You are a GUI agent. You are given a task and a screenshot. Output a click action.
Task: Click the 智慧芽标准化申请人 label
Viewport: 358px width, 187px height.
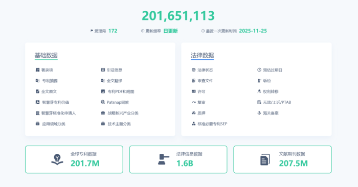(x=58, y=113)
